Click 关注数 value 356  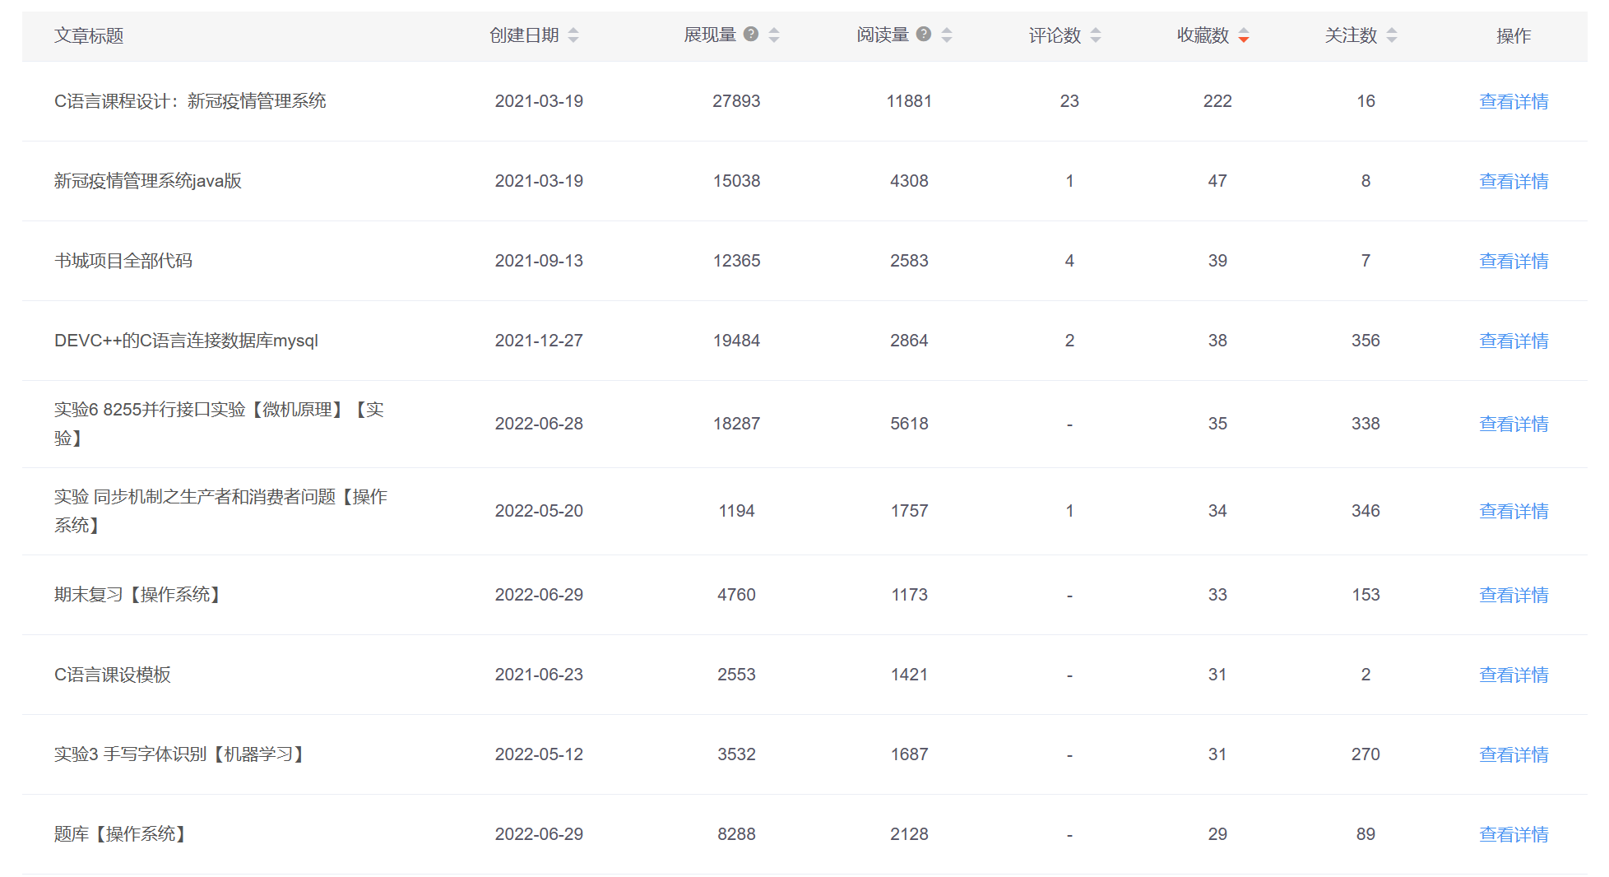coord(1366,341)
